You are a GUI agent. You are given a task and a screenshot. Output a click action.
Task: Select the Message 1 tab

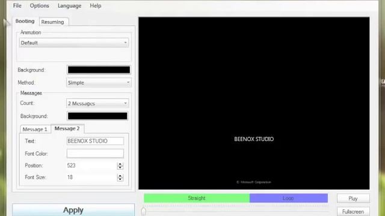(x=35, y=129)
